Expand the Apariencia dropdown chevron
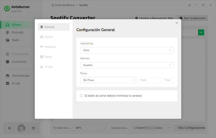Screen dimensions: 216x138 coord(170,50)
